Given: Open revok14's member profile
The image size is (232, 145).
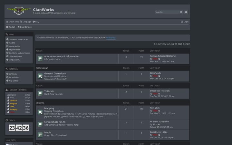Looking at the screenshot, I should pos(13,101).
